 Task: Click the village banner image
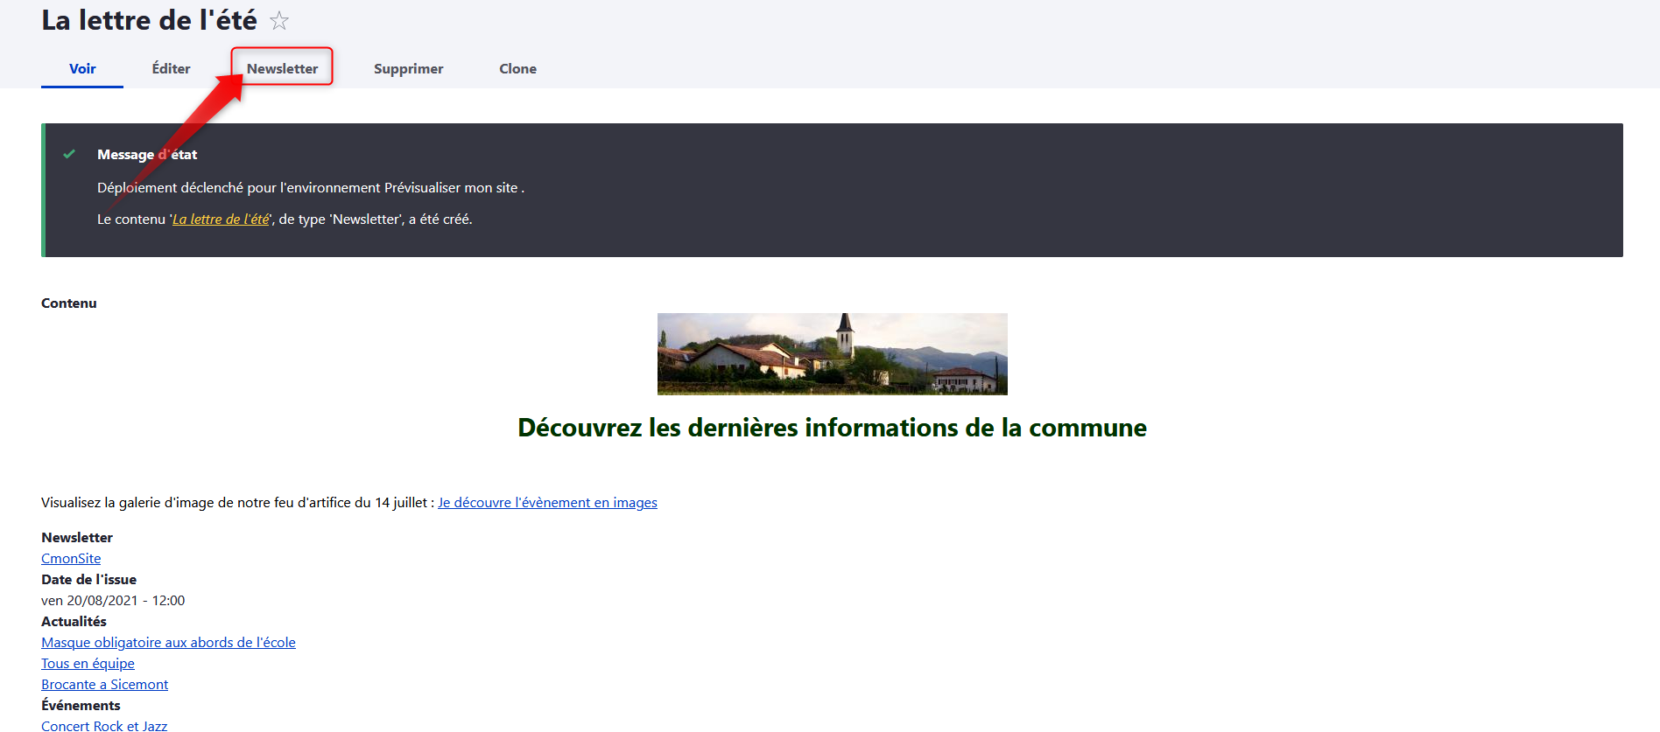(832, 354)
